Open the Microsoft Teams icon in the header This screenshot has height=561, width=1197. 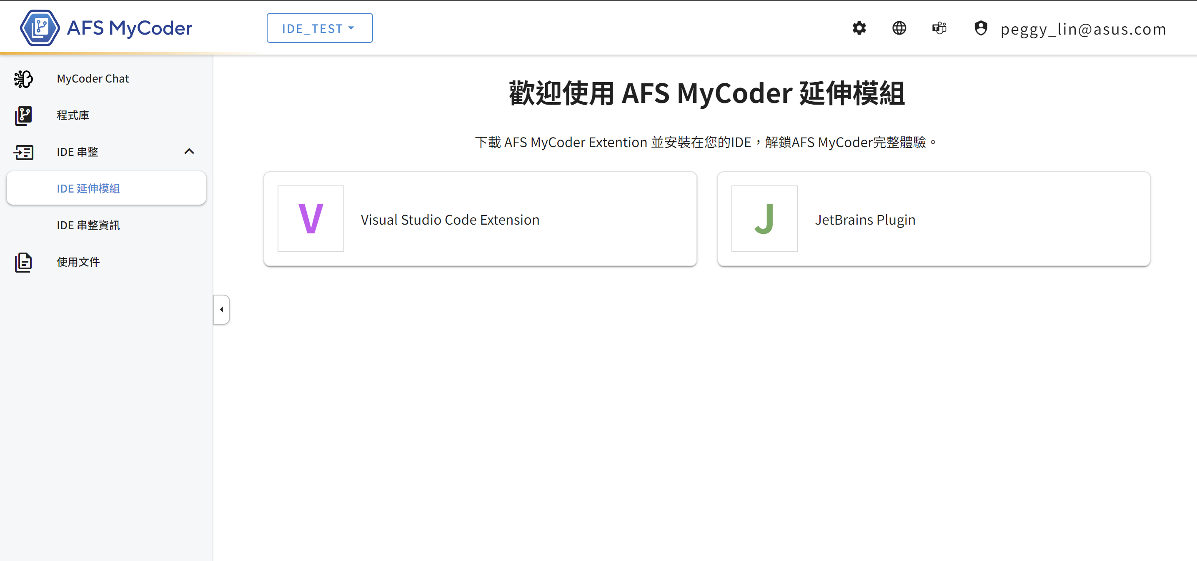tap(939, 28)
